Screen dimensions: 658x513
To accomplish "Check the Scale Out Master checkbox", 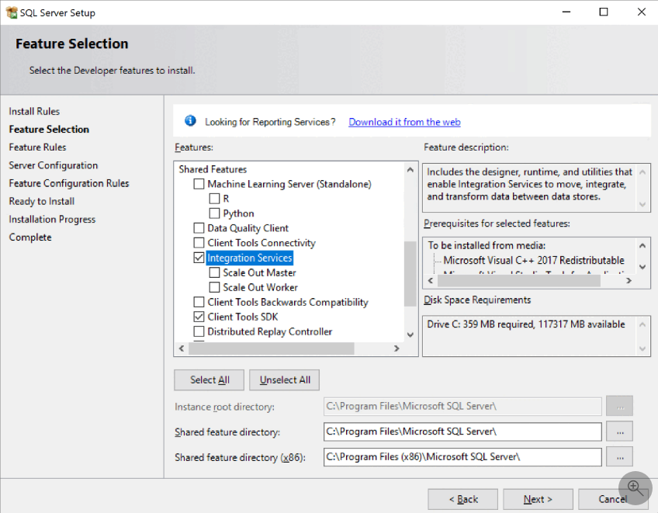I will click(214, 272).
